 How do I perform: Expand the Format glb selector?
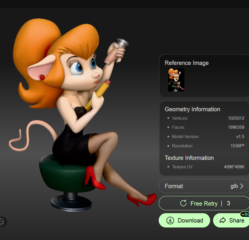pyautogui.click(x=204, y=186)
